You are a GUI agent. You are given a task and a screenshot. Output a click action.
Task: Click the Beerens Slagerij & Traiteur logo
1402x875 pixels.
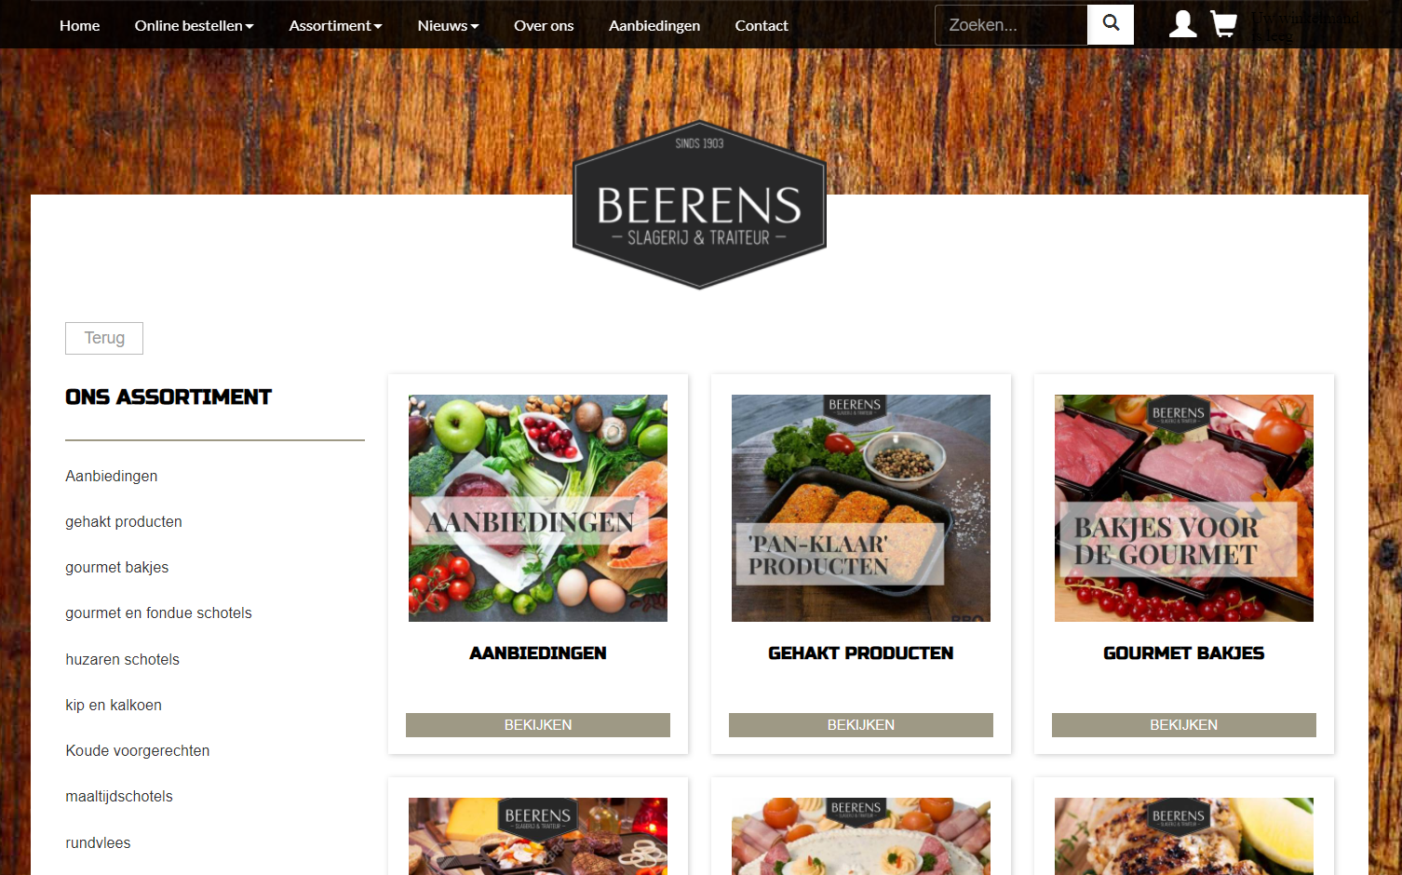point(699,205)
